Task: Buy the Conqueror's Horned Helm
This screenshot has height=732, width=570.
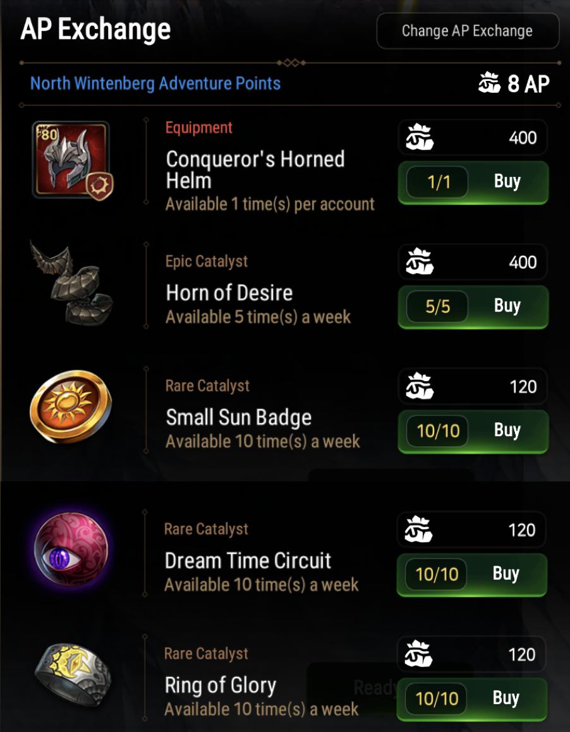Action: 507,181
